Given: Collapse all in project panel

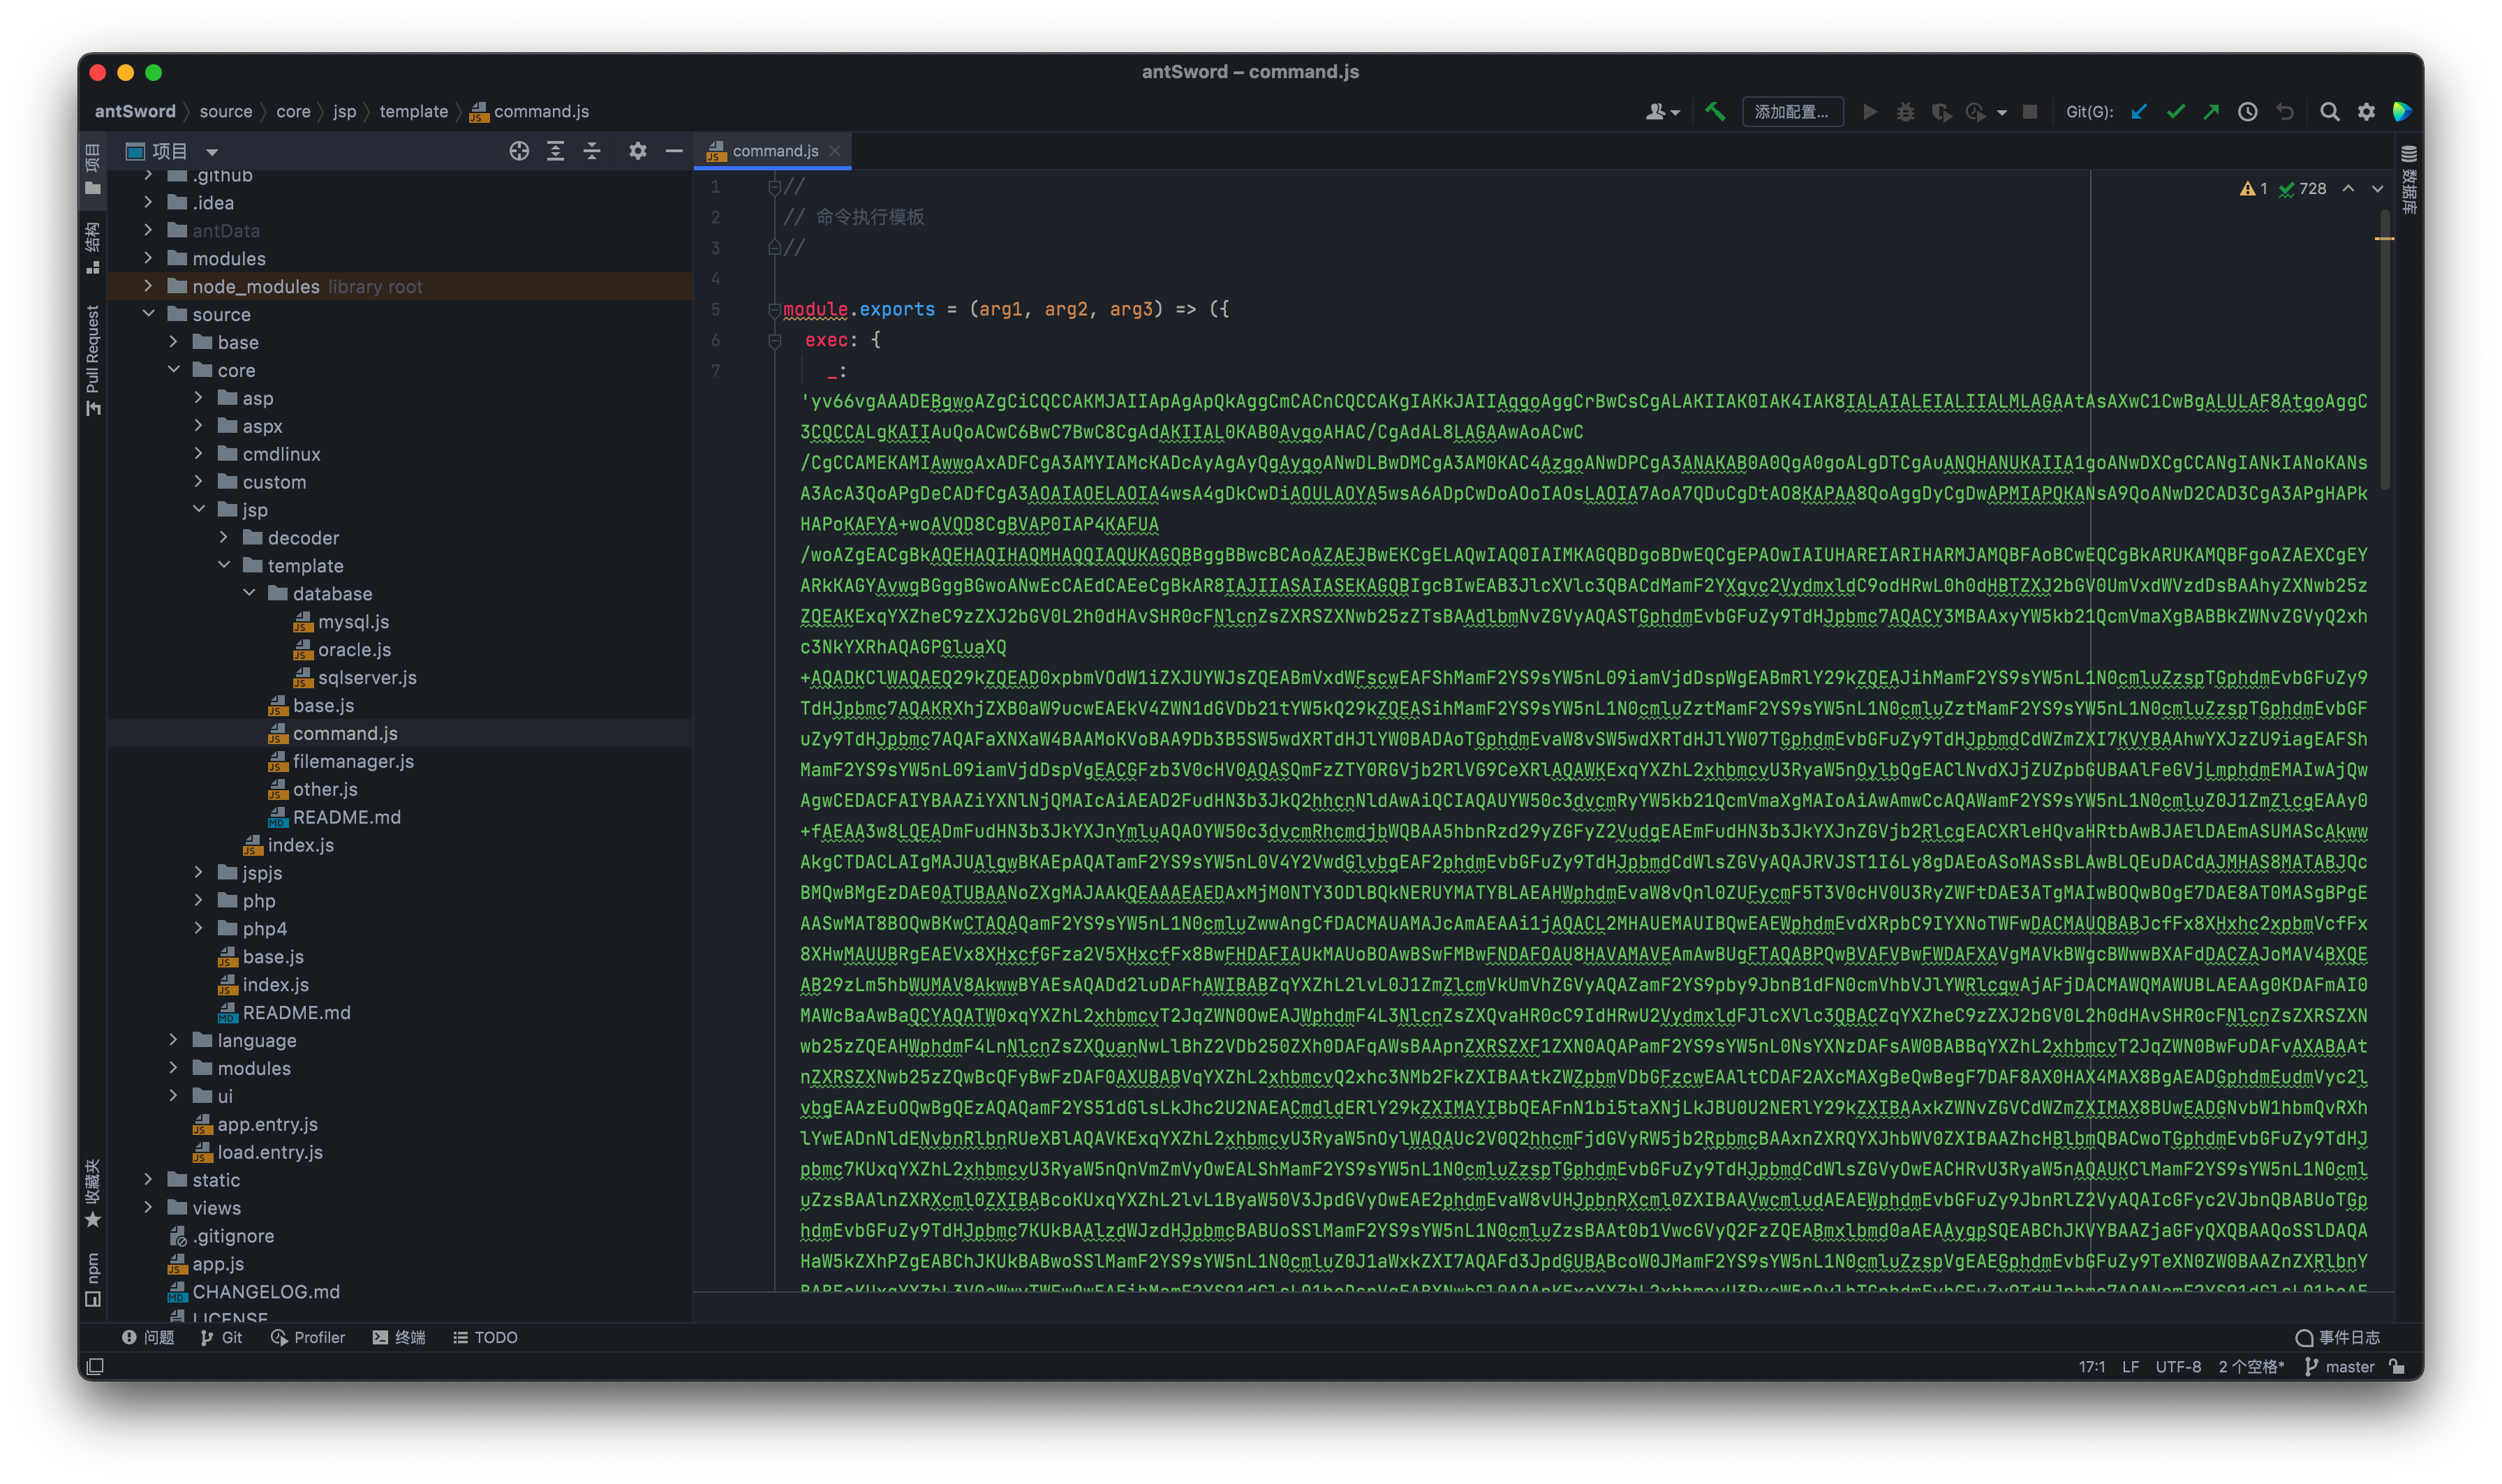Looking at the screenshot, I should pos(592,151).
